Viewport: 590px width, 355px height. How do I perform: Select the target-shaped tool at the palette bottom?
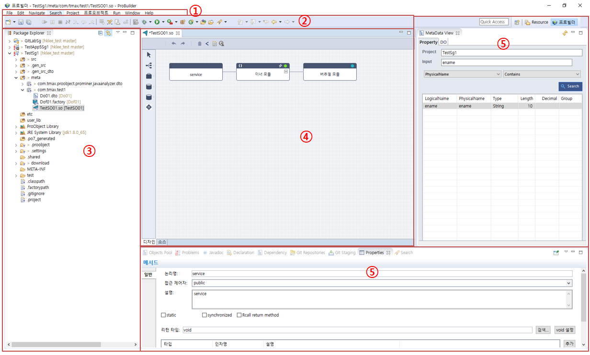(x=148, y=107)
